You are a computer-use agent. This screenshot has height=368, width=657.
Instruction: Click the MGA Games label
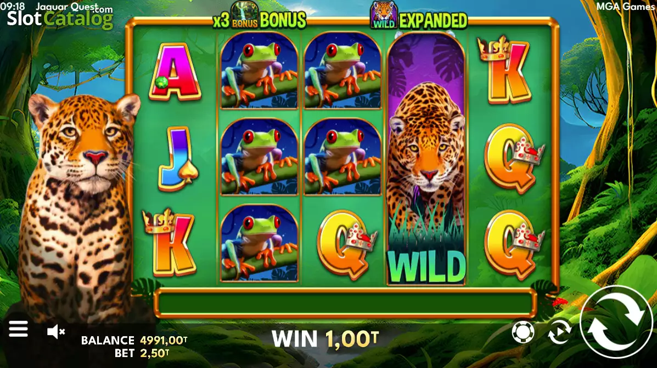(x=626, y=6)
